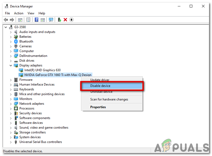
Task: Click the Human Interface Devices icon
Action: point(16,85)
